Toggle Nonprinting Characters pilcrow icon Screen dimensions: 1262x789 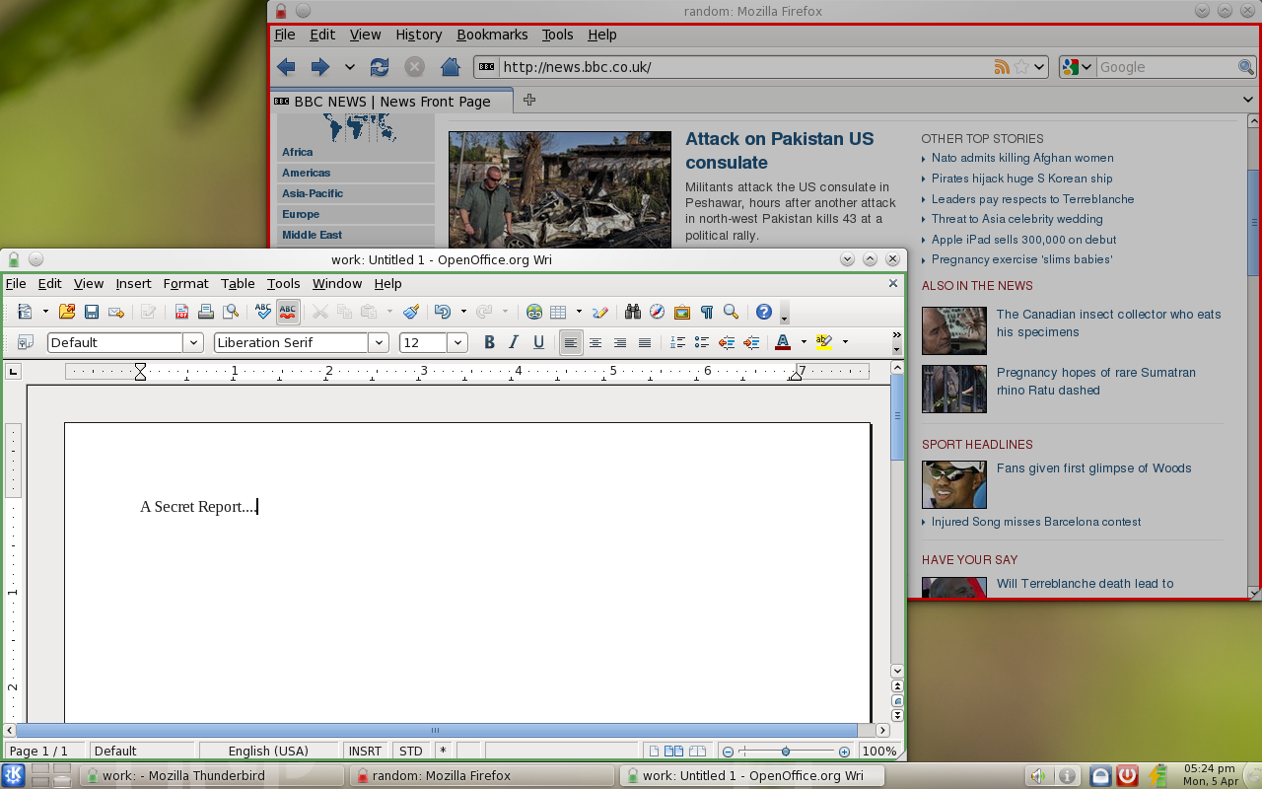pyautogui.click(x=707, y=312)
